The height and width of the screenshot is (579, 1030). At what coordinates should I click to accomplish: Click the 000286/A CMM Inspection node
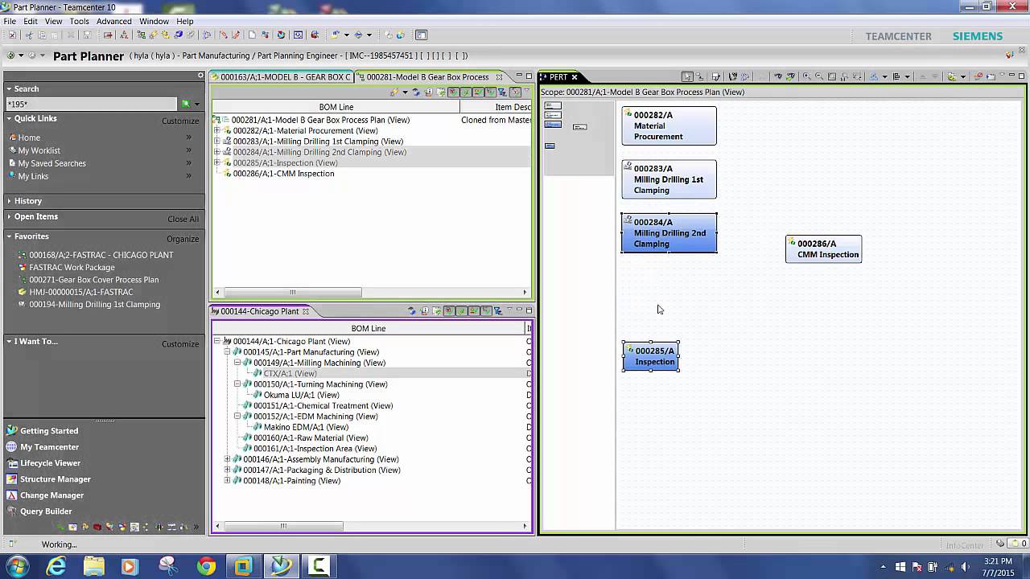coord(823,248)
